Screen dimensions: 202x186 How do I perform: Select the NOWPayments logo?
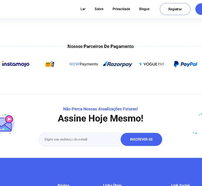pyautogui.click(x=84, y=64)
